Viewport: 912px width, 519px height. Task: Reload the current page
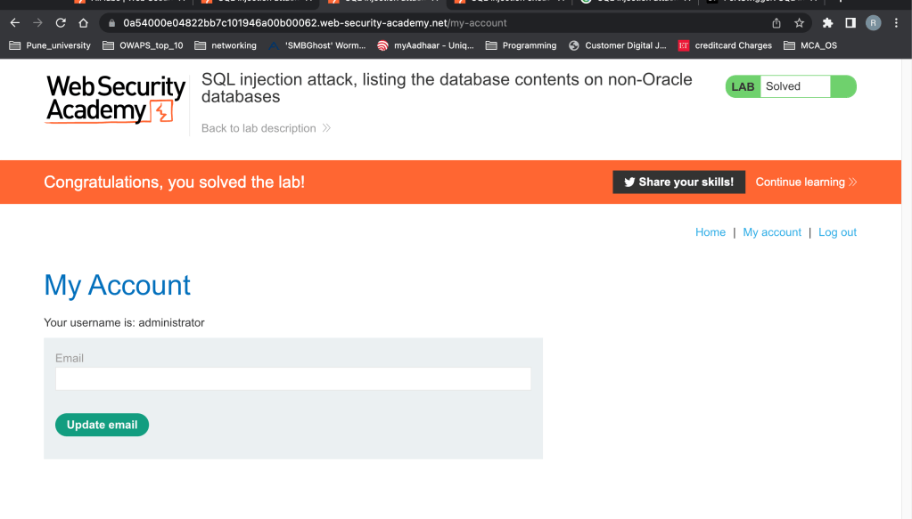click(x=61, y=23)
